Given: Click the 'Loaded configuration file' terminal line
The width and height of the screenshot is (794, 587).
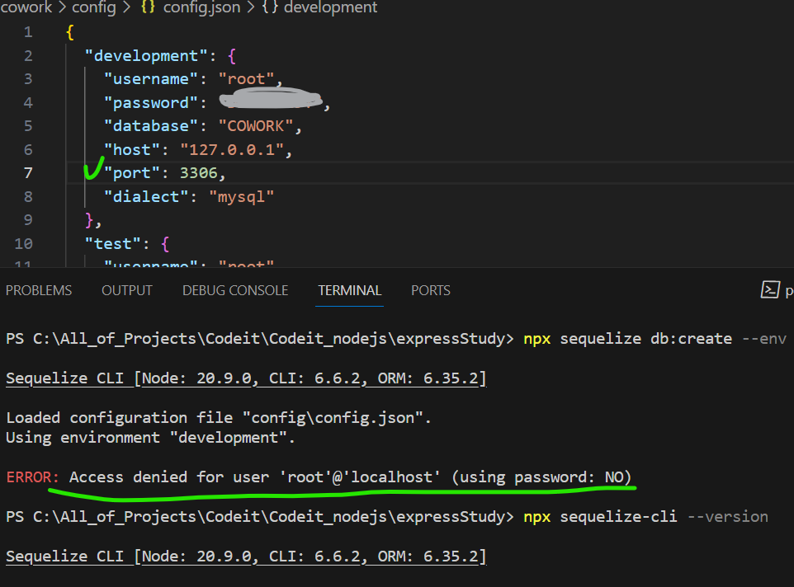Looking at the screenshot, I should (x=218, y=418).
